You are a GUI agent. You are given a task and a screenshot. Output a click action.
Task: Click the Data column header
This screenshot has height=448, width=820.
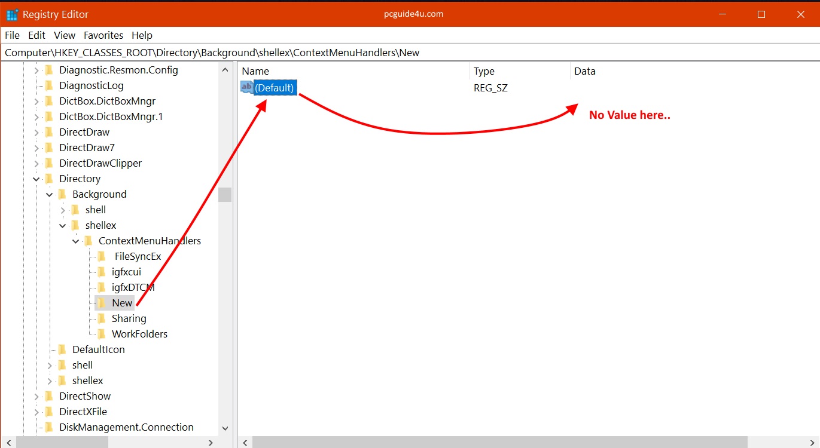[x=584, y=71]
